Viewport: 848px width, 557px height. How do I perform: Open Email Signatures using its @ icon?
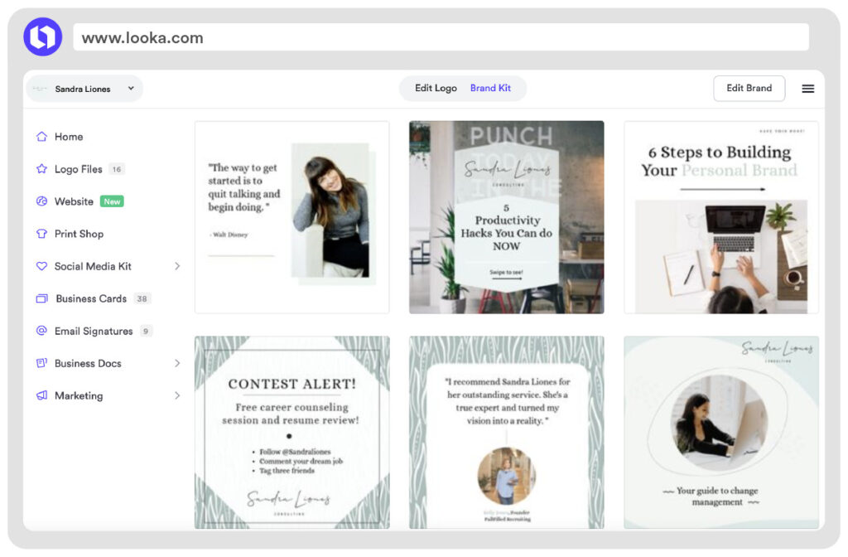pyautogui.click(x=41, y=331)
